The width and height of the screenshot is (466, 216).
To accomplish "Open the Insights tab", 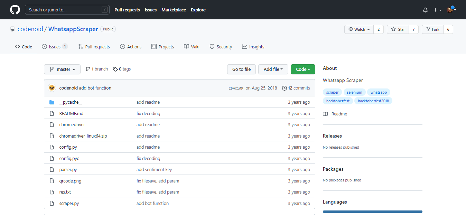I will tap(253, 47).
